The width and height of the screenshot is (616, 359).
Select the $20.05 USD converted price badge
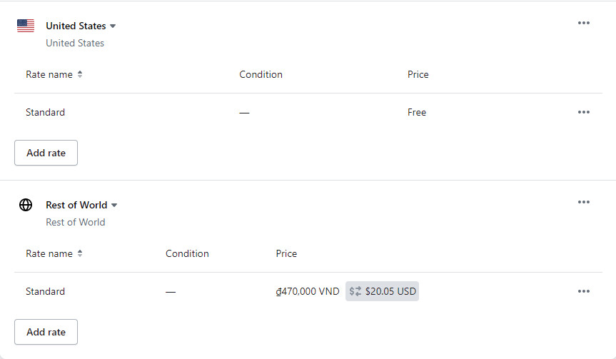pyautogui.click(x=382, y=291)
